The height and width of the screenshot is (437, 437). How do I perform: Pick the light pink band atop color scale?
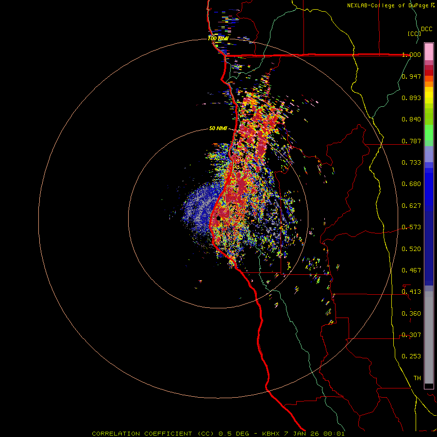point(429,52)
